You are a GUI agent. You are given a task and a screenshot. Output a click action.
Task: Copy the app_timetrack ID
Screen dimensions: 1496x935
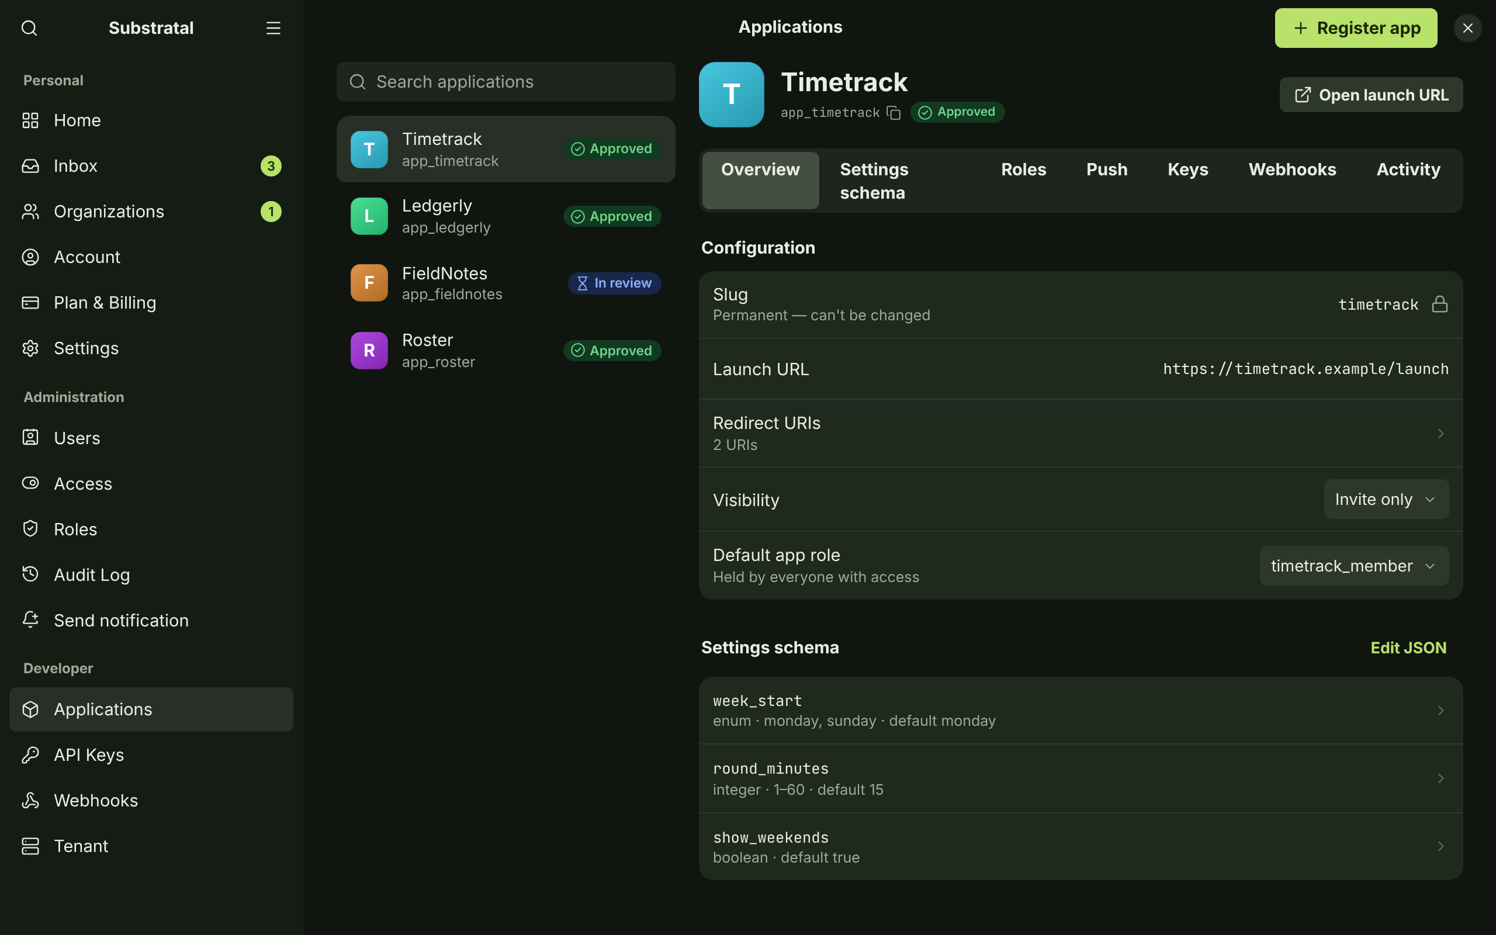(x=894, y=113)
